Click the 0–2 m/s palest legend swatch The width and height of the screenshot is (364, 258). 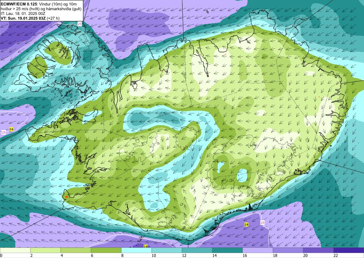point(15,250)
